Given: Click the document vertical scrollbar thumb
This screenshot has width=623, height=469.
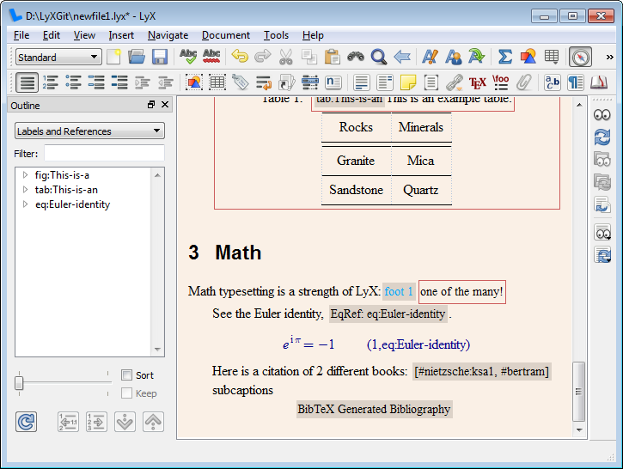Looking at the screenshot, I should coord(578,391).
